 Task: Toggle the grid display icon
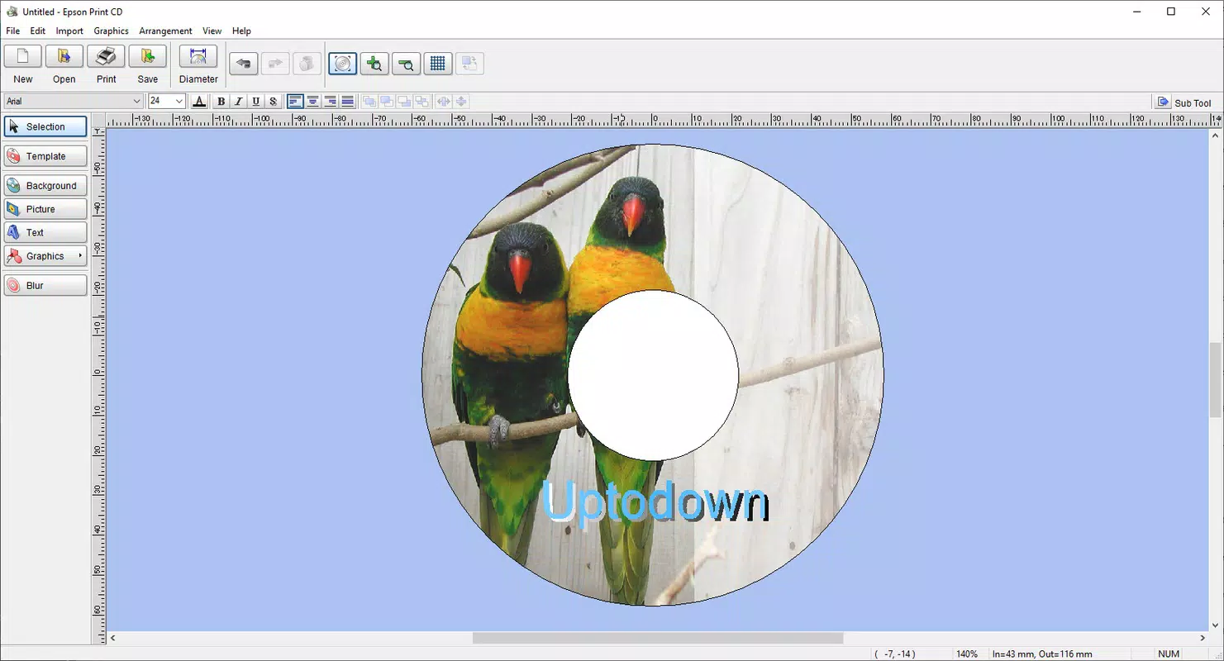point(438,64)
